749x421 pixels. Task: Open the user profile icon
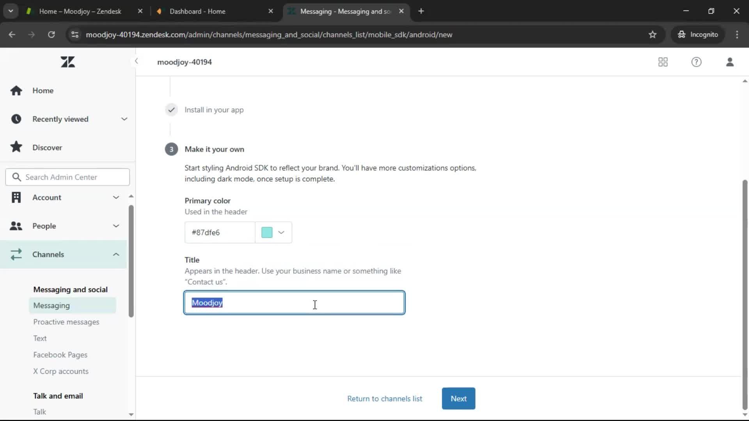coord(730,62)
